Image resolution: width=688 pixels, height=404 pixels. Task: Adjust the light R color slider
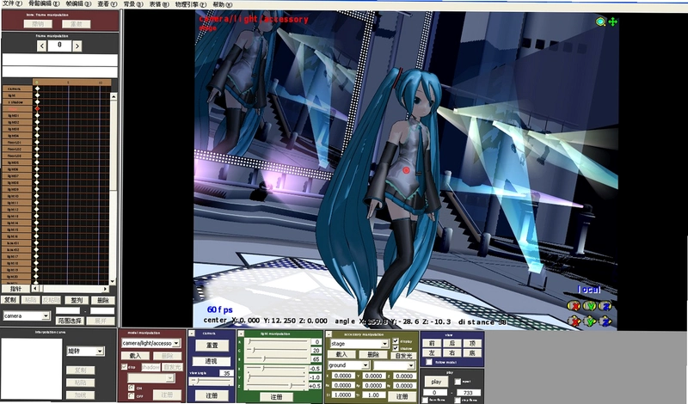pos(277,342)
